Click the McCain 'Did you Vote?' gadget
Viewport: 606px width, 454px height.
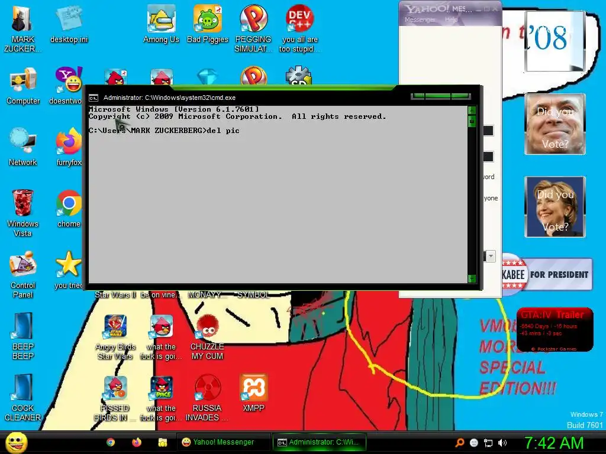click(x=555, y=124)
